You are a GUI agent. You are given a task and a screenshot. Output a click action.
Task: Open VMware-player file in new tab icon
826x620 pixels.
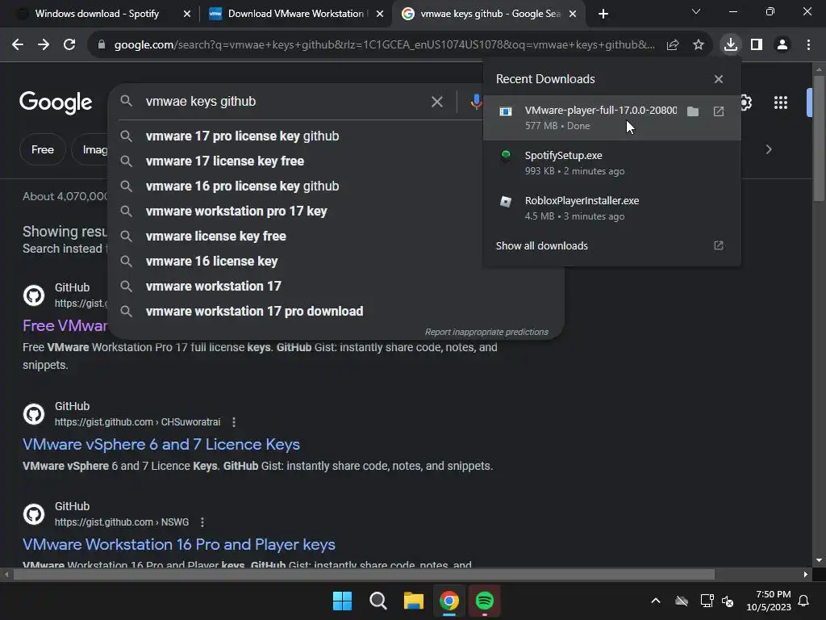[x=719, y=111]
